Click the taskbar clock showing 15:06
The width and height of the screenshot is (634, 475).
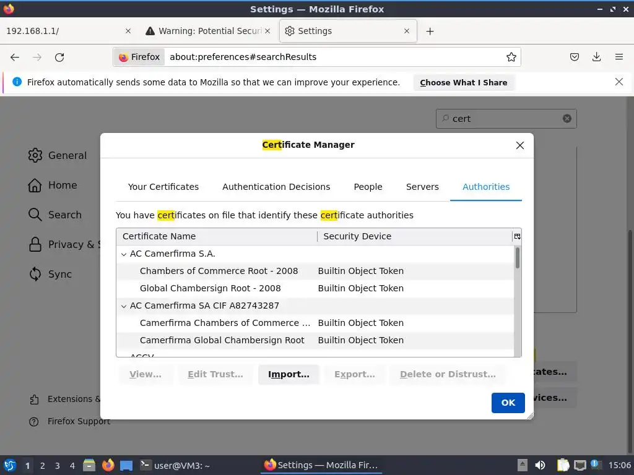coord(619,466)
